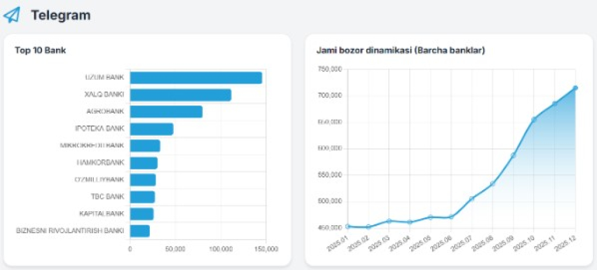
Task: Click the AGROBANK bar in chart
Action: click(166, 112)
